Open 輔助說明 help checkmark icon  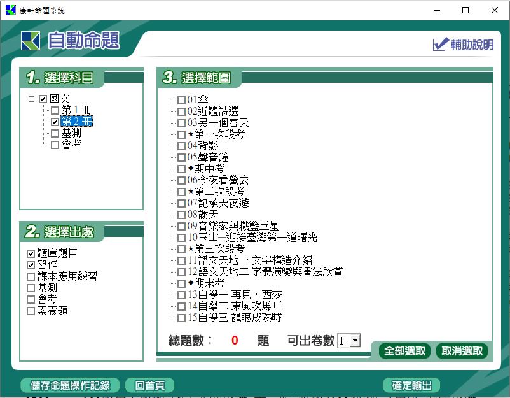coord(441,44)
